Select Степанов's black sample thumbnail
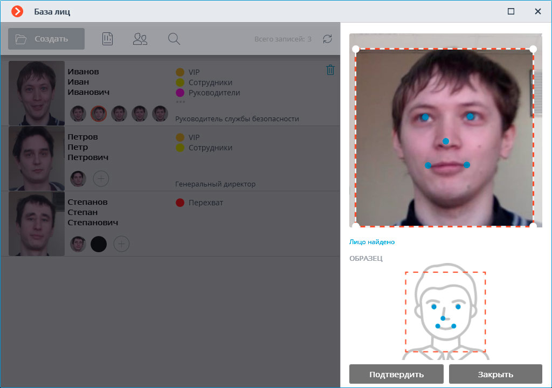Viewport: 552px width, 388px height. click(99, 244)
